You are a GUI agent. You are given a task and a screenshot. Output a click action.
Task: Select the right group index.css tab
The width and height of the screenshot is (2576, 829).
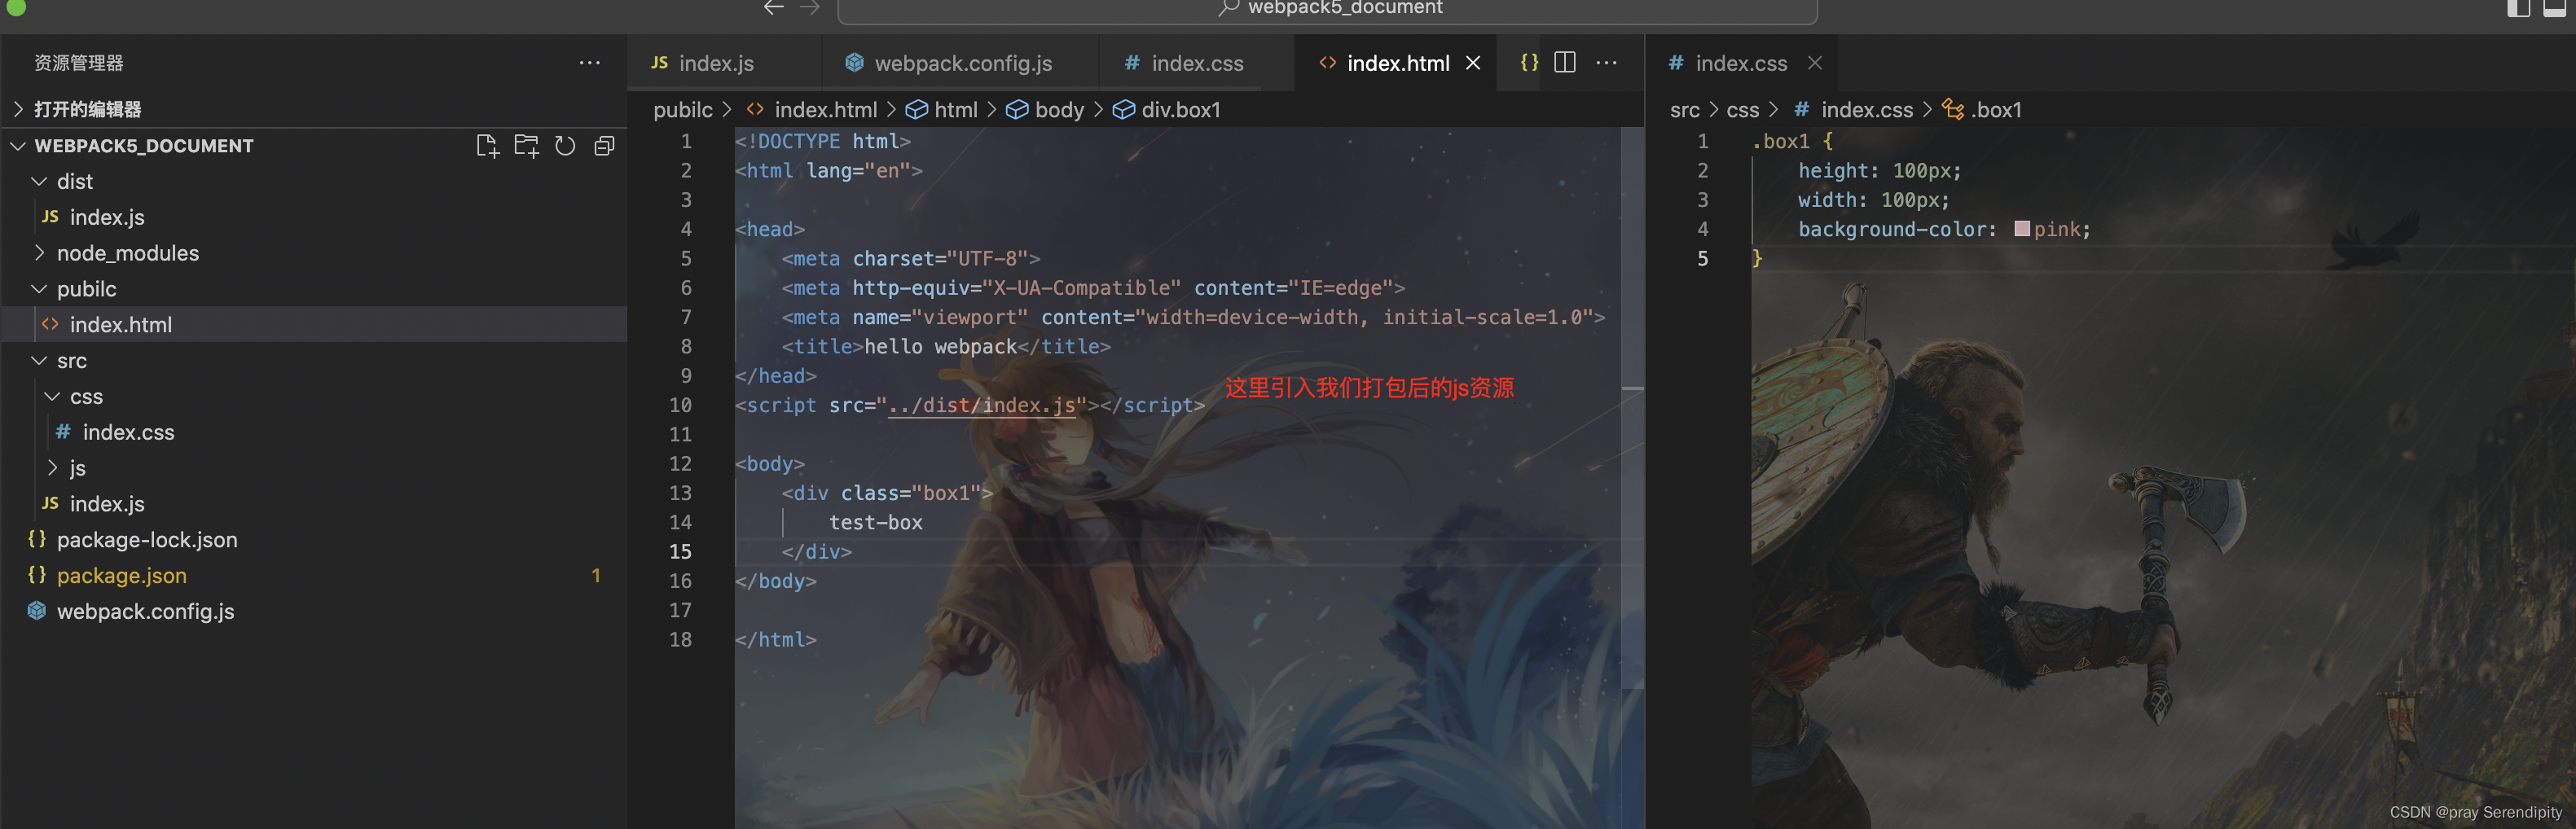1740,63
